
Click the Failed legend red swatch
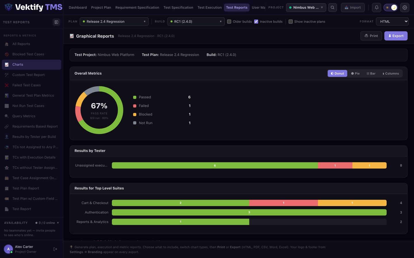[x=135, y=106]
